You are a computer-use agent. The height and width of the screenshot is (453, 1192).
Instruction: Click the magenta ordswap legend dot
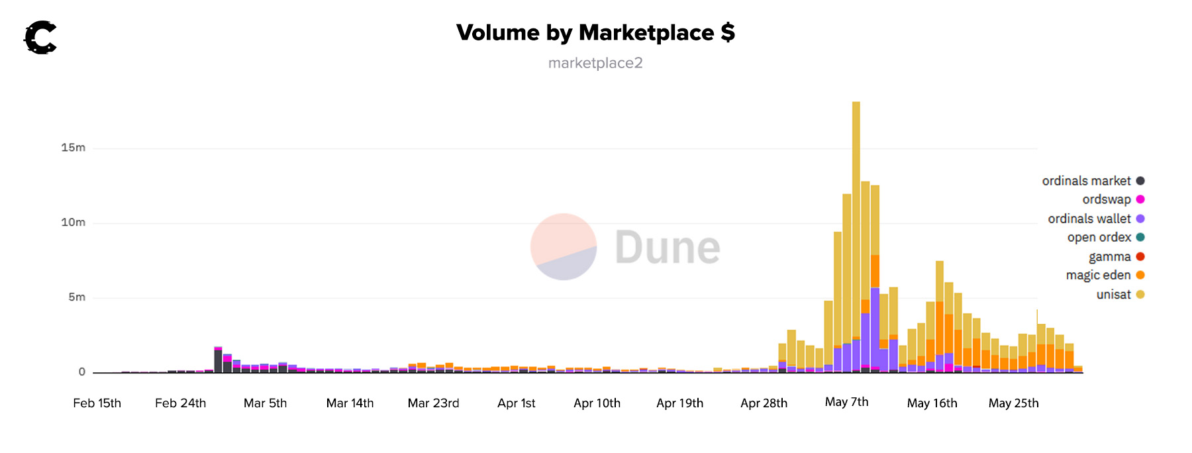(x=1140, y=199)
